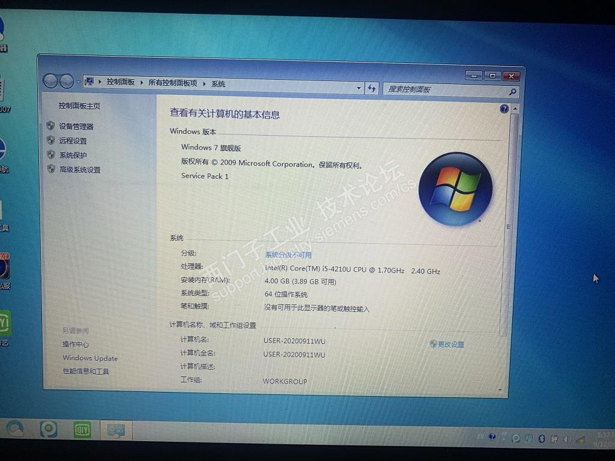Screen dimensions: 615x461
Task: Click shield icon beside 设备管理器
Action: (50, 125)
